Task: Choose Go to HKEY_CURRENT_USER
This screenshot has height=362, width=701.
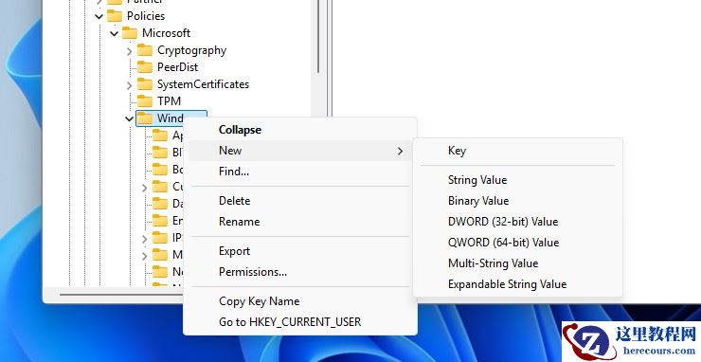Action: point(300,322)
